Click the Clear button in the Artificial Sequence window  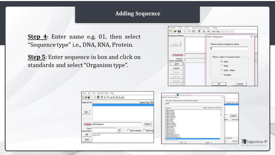click(86, 112)
